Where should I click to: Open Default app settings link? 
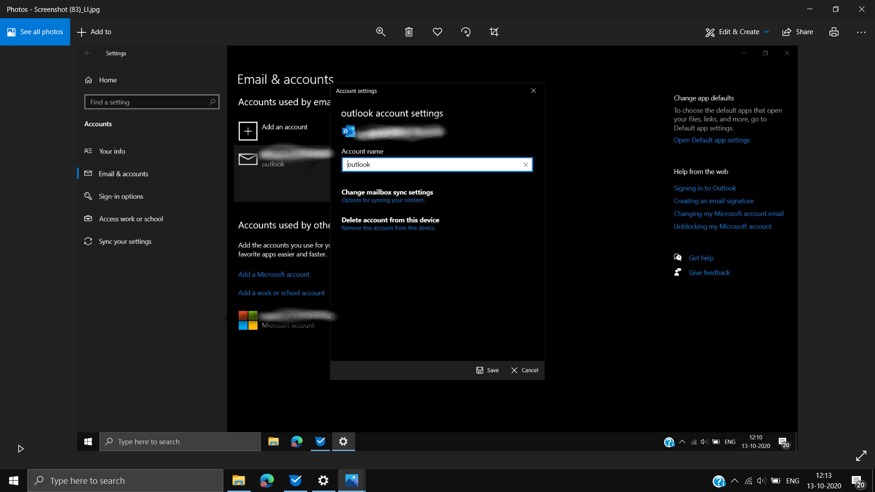[x=711, y=140]
